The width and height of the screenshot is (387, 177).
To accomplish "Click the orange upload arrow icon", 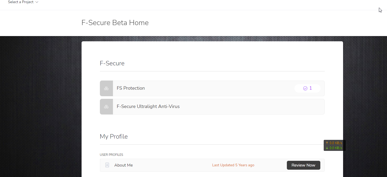I will click(x=327, y=143).
